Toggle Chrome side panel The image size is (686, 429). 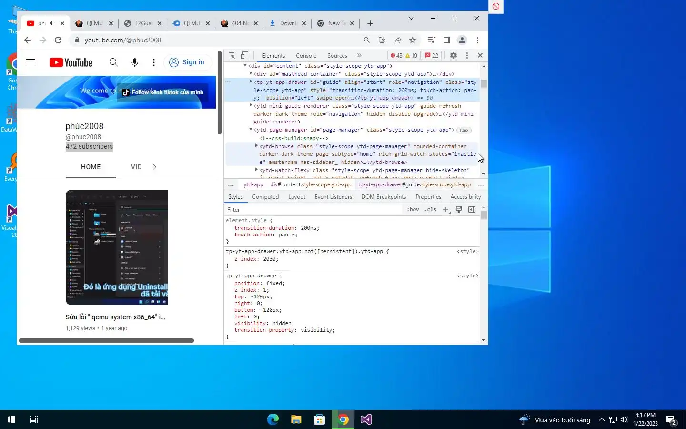[446, 40]
